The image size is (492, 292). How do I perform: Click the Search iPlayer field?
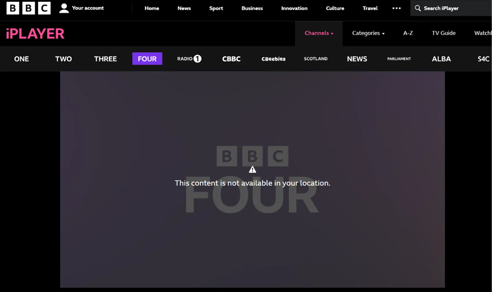tap(451, 8)
